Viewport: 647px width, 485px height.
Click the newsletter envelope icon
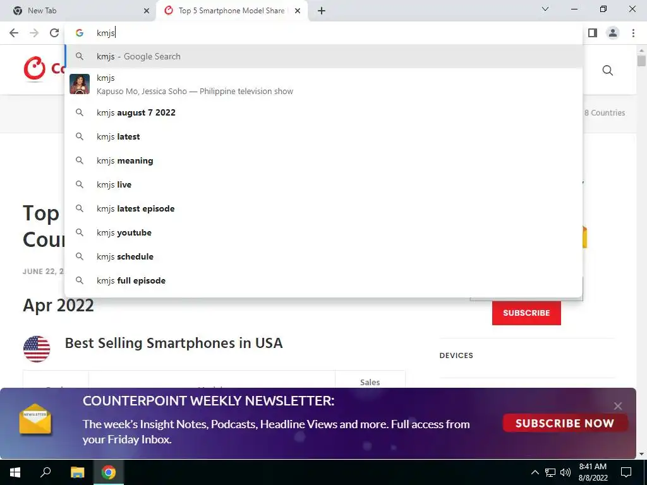click(x=35, y=419)
